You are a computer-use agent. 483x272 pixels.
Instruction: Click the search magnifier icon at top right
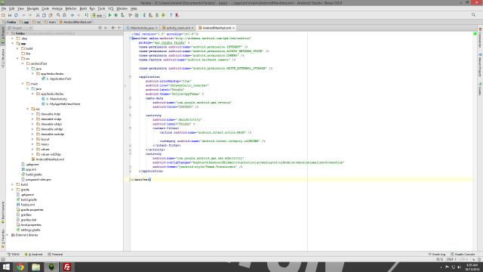473,15
